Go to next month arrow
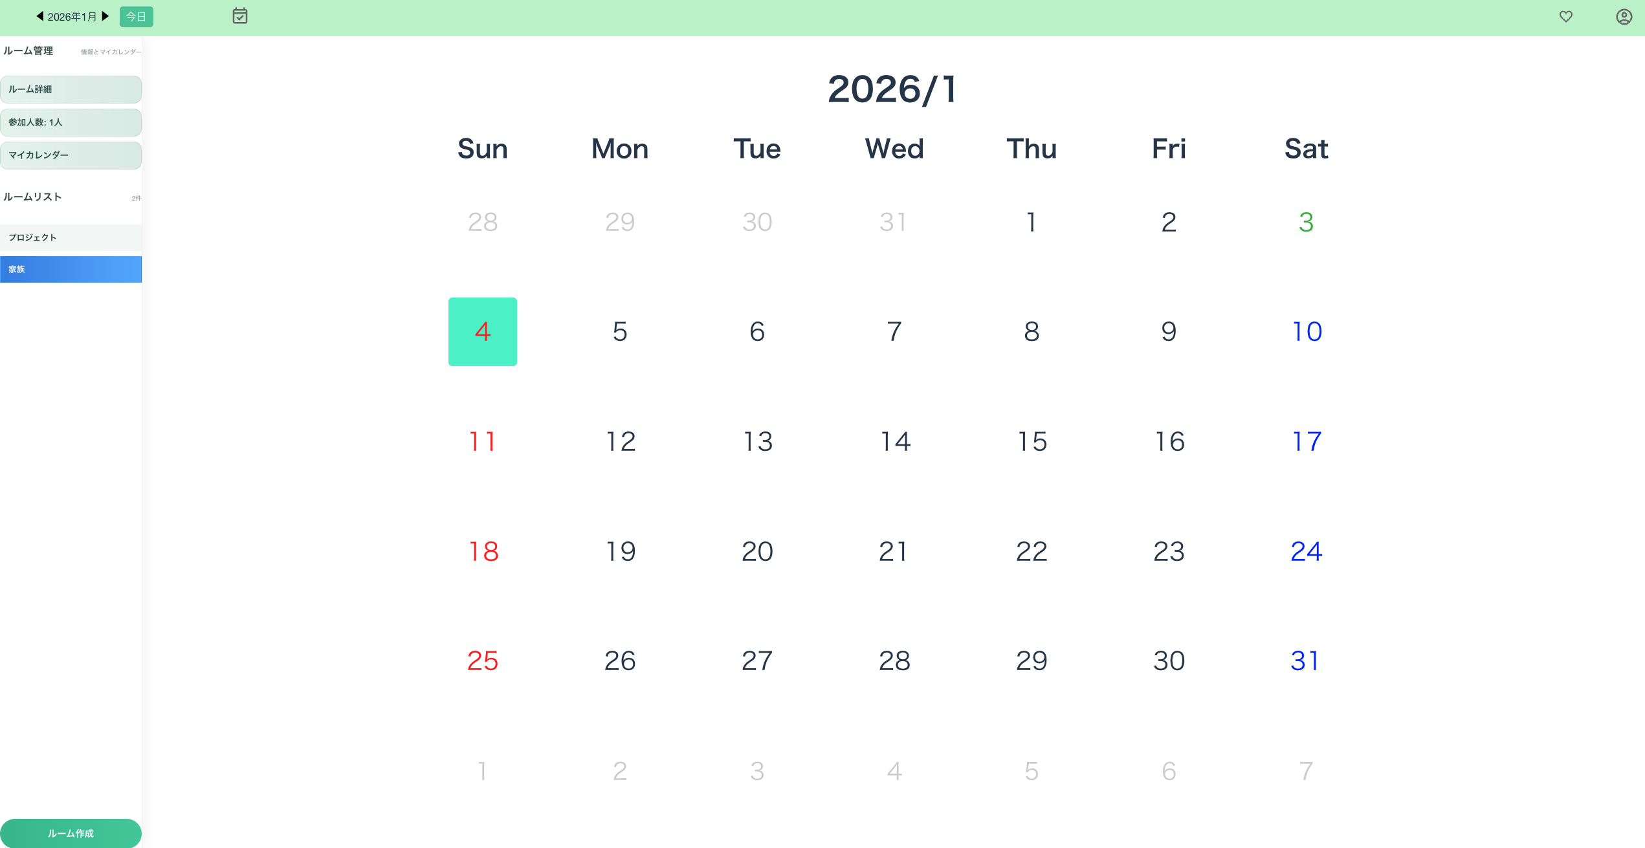 pos(105,16)
